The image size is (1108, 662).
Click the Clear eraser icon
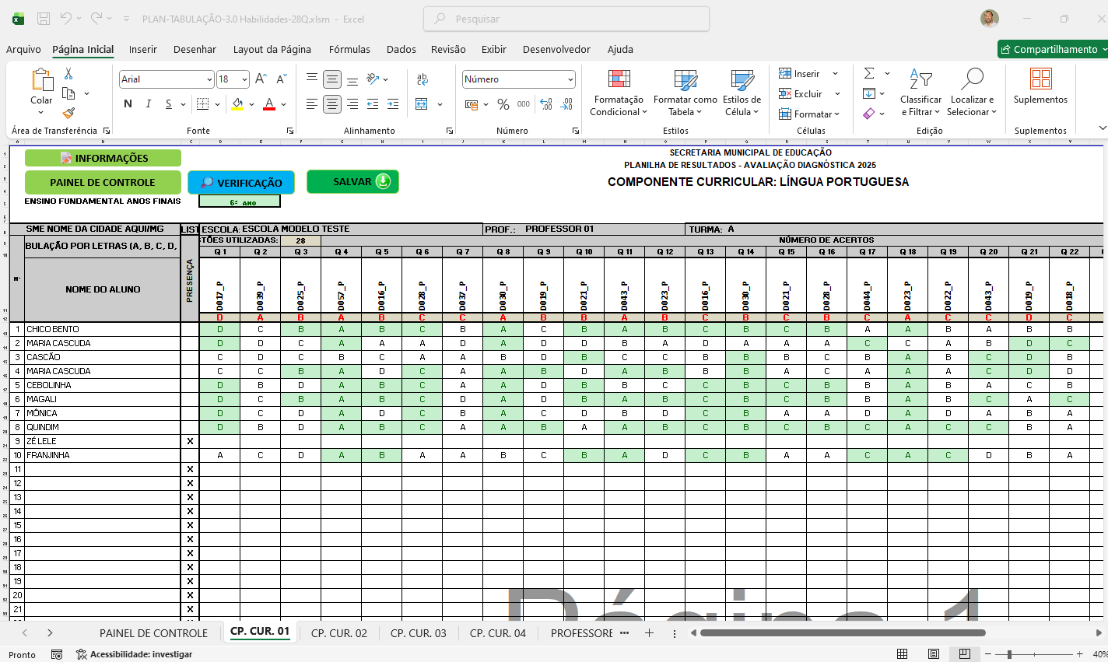click(x=869, y=114)
